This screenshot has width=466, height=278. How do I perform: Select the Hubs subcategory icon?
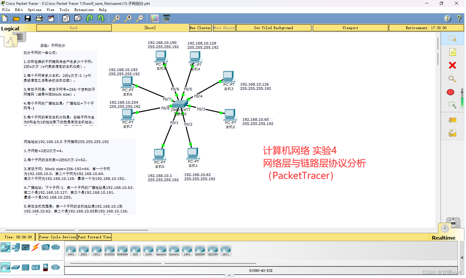coord(25,267)
